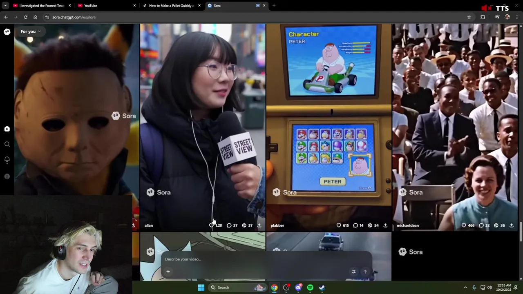Share michaeldean's video
523x294 pixels.
click(512, 225)
